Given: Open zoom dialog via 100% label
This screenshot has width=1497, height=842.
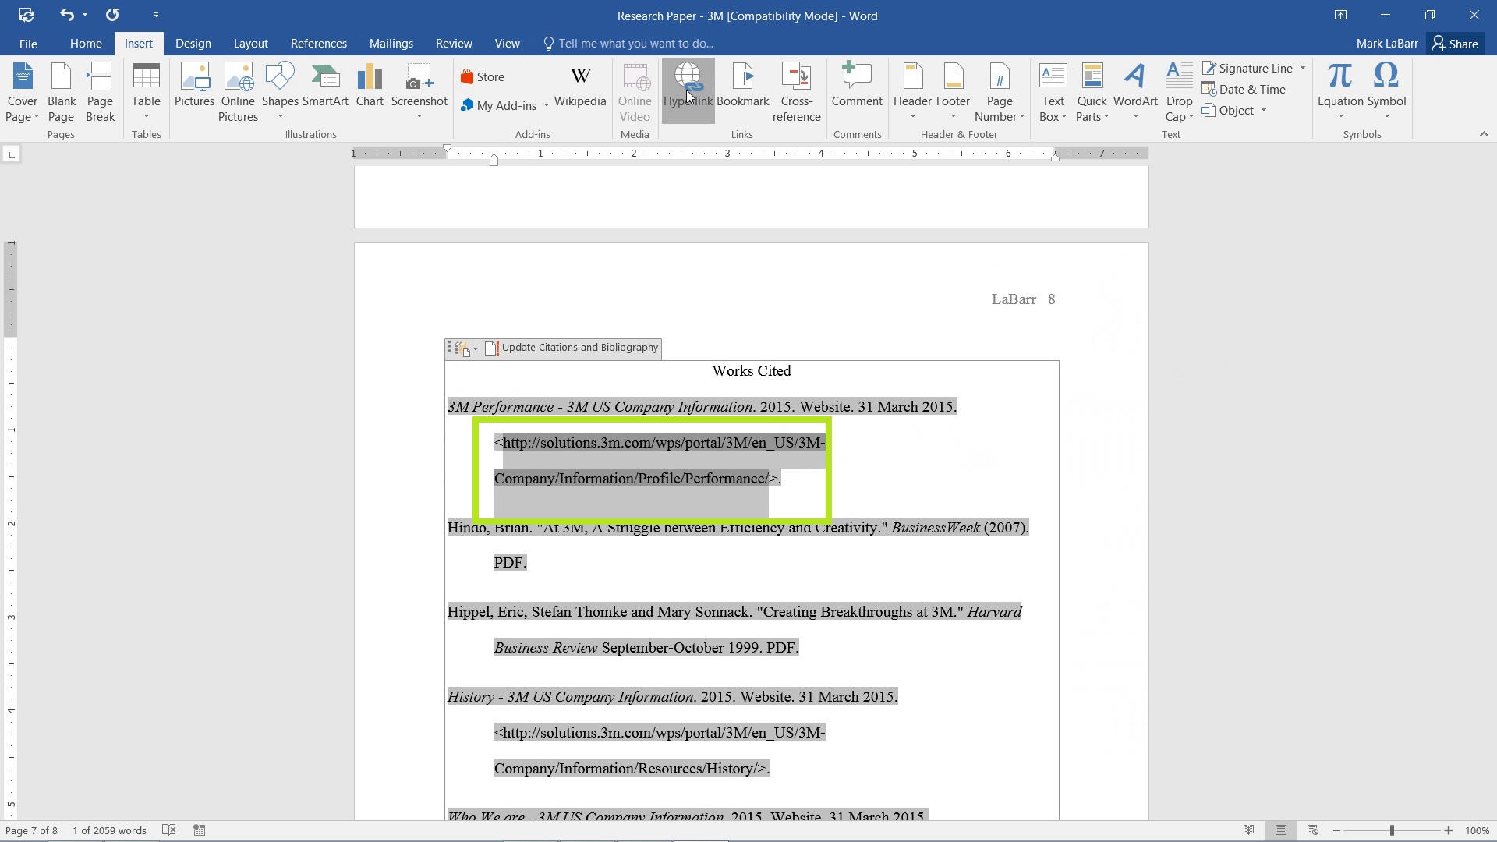Looking at the screenshot, I should (x=1478, y=830).
